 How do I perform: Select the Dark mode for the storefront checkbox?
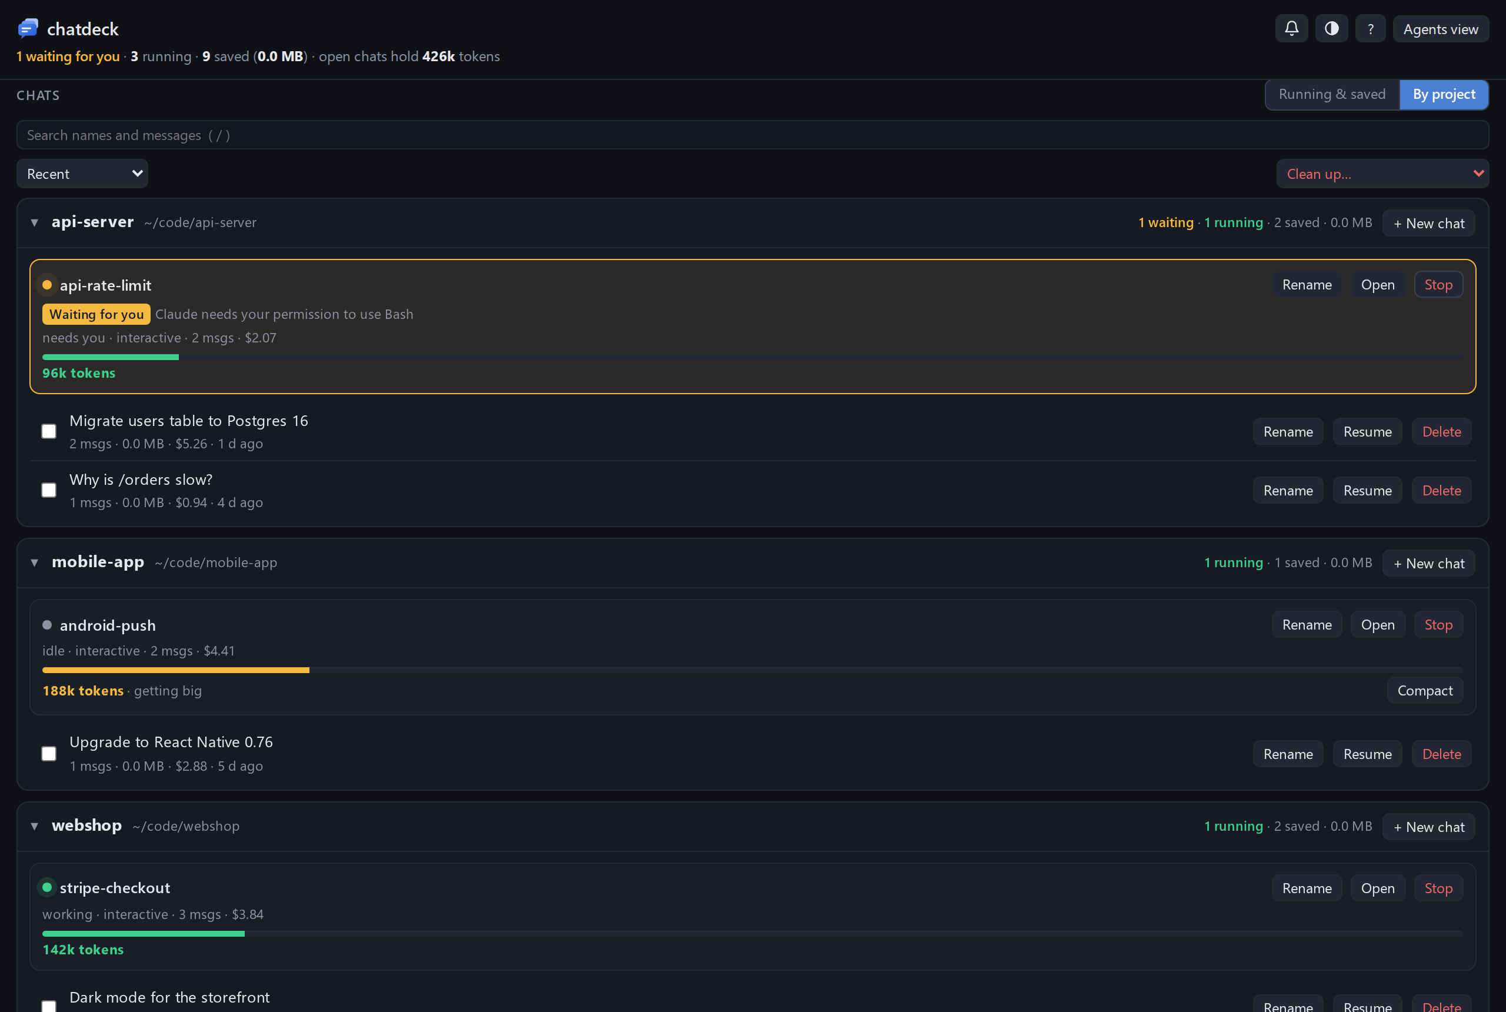49,1006
